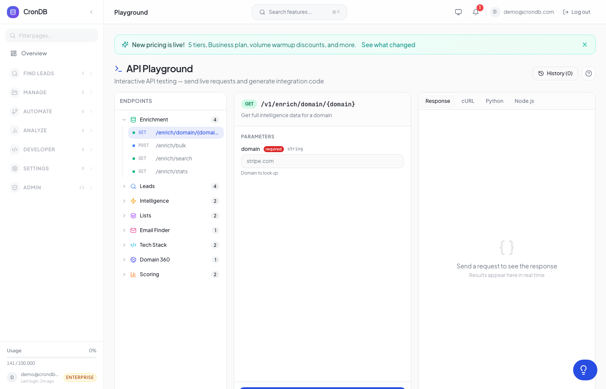Open the playground help question icon
The width and height of the screenshot is (606, 389).
click(x=589, y=73)
